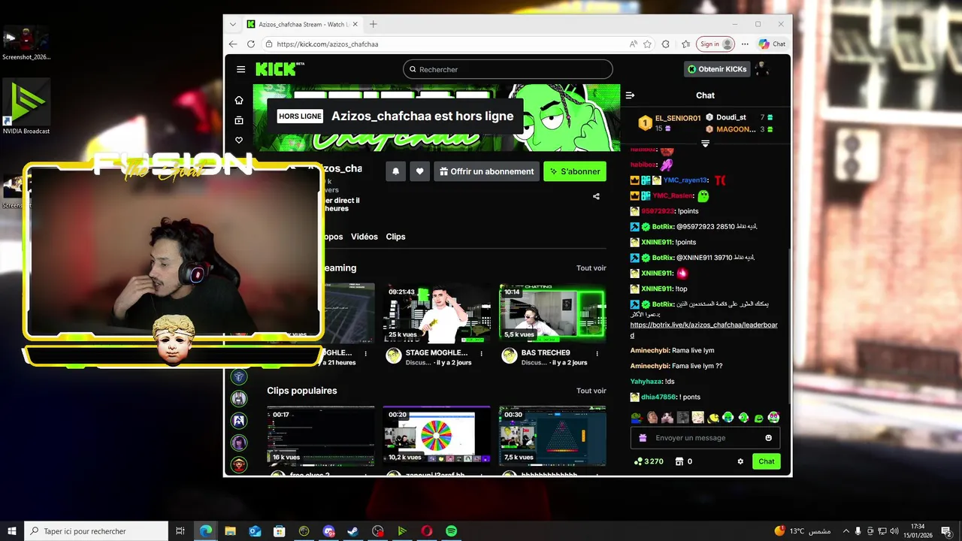962x541 pixels.
Task: Open the botrix.live leaderboard link
Action: click(703, 330)
